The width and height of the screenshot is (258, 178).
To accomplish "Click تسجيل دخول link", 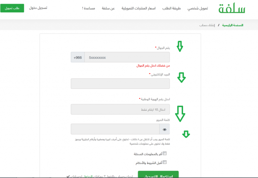I will pos(38,8).
